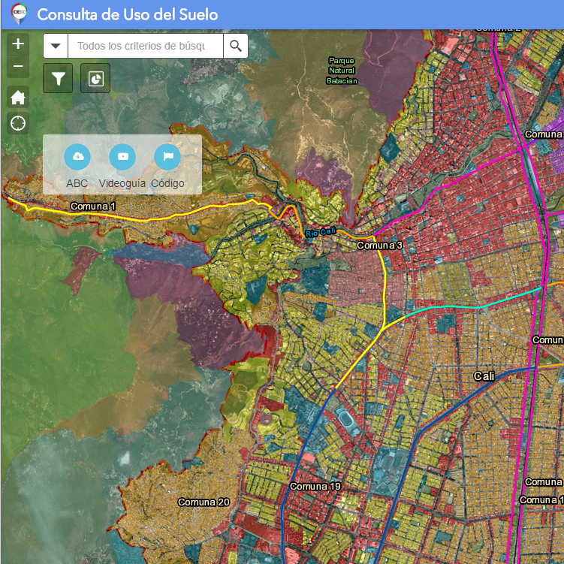Click the search magnifier button
Screen dimensions: 564x564
pos(236,46)
